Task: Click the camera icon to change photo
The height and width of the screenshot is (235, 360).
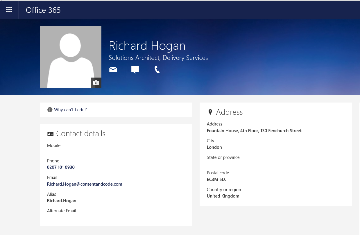Action: coord(96,83)
